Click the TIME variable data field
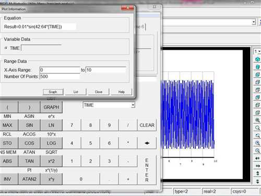 (41, 48)
